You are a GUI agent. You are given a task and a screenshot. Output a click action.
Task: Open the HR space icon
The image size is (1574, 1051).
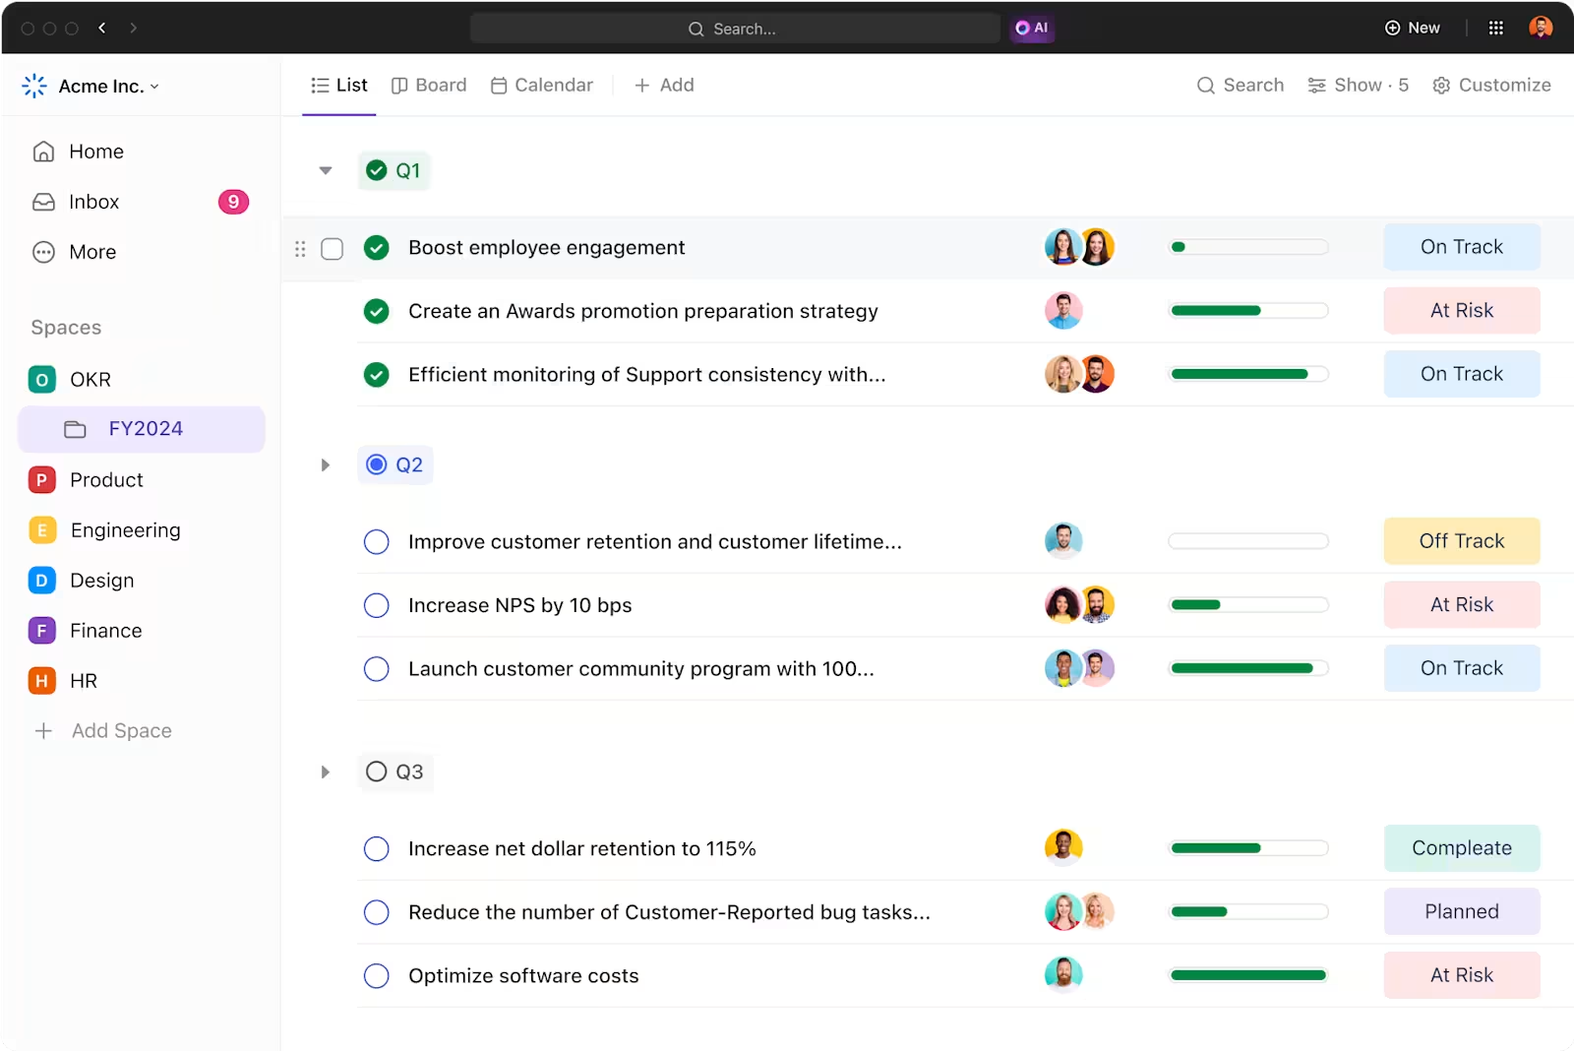[x=41, y=681]
